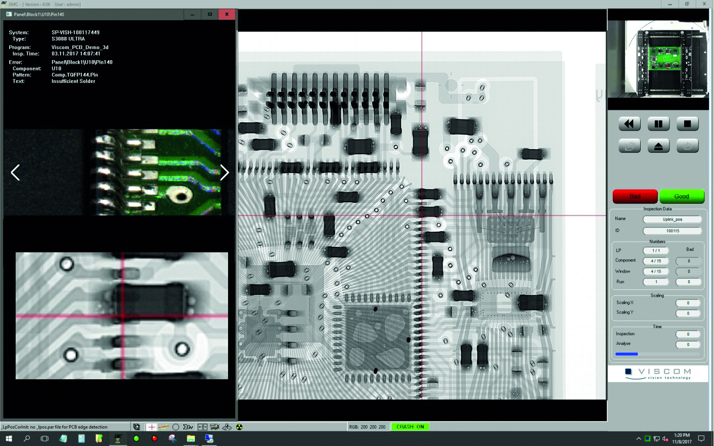Click the inspection Name field

click(x=672, y=219)
